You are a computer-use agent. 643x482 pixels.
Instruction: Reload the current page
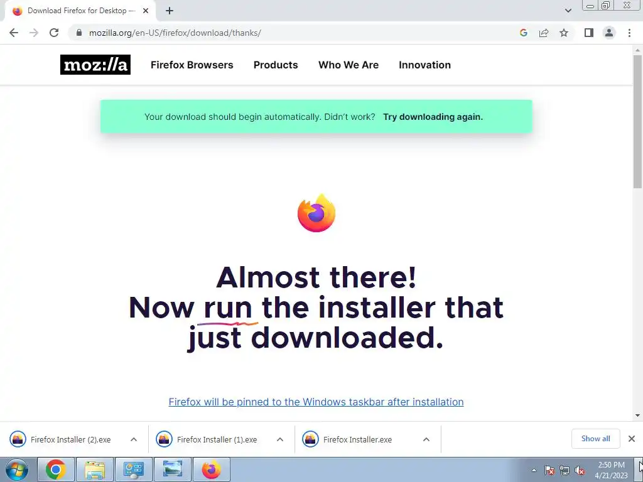click(54, 33)
